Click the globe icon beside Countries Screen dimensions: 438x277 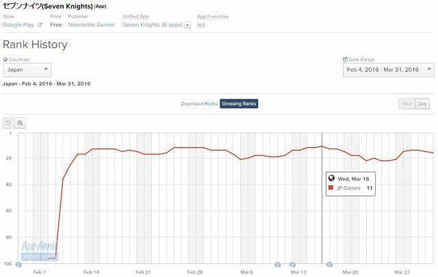[5, 60]
